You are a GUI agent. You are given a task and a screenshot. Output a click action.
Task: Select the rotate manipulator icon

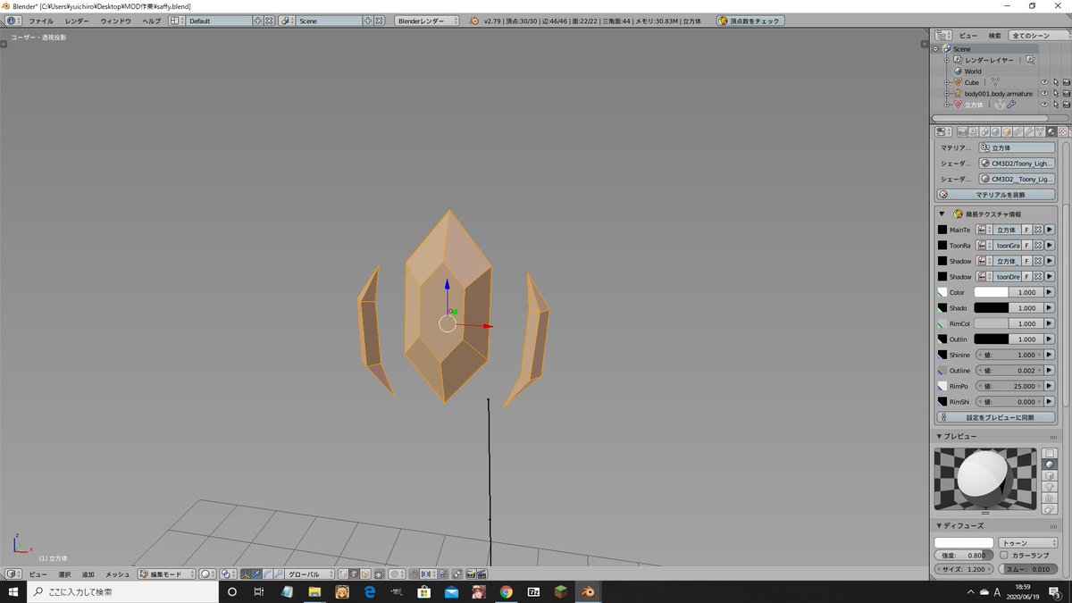pyautogui.click(x=266, y=574)
